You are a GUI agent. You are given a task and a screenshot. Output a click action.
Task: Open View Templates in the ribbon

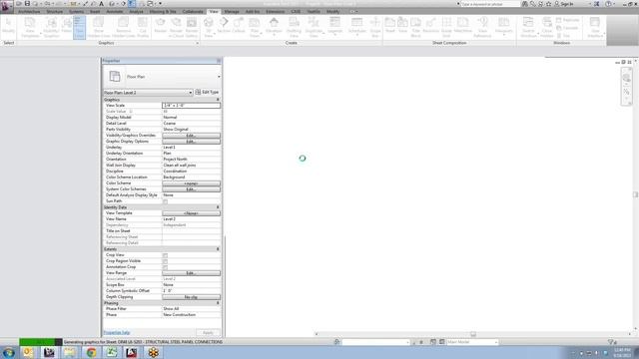[30, 28]
